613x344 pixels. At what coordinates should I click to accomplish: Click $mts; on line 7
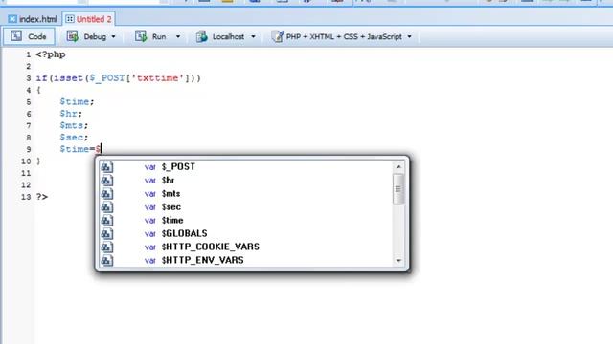pos(74,125)
